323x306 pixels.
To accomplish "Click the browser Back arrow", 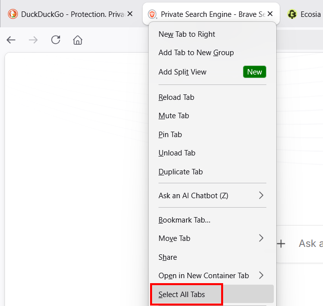I will pyautogui.click(x=11, y=40).
